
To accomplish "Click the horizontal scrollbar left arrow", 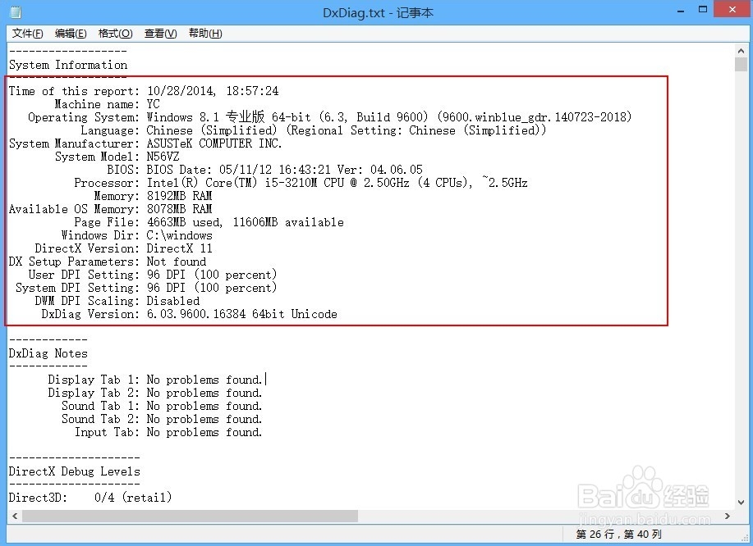I will [x=15, y=516].
